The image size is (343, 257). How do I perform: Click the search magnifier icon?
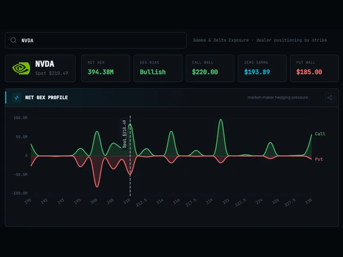(x=14, y=40)
